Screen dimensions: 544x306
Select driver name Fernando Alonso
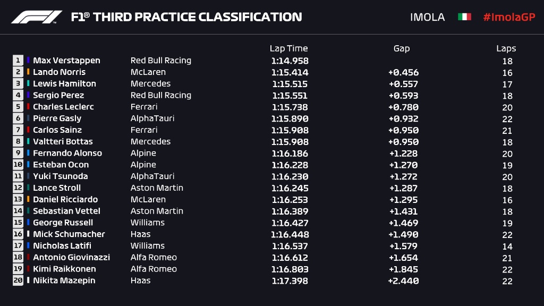[67, 153]
